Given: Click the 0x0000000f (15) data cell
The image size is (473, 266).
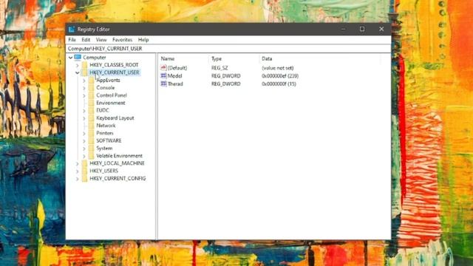Looking at the screenshot, I should [x=279, y=83].
